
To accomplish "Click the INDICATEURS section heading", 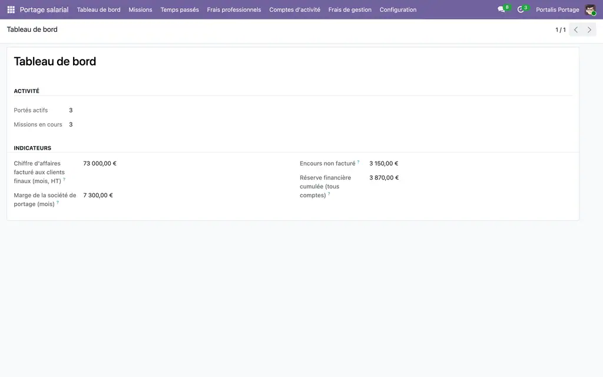I will point(32,148).
